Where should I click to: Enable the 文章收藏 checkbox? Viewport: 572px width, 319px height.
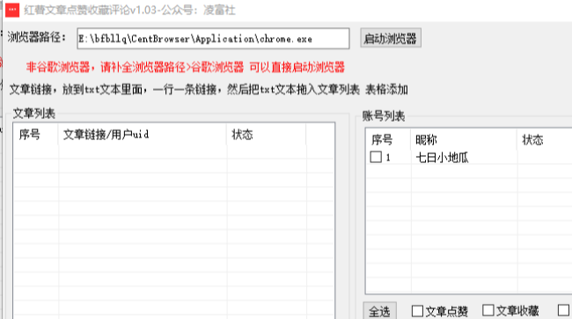(x=488, y=310)
